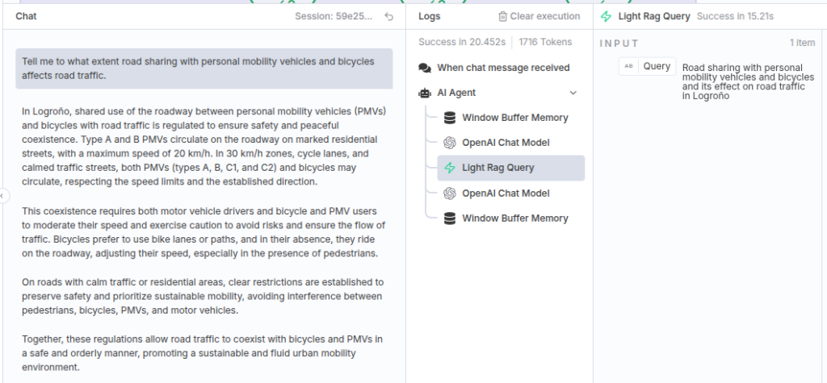Click the green Light Rag Query bolt icon
827x383 pixels.
(x=449, y=168)
